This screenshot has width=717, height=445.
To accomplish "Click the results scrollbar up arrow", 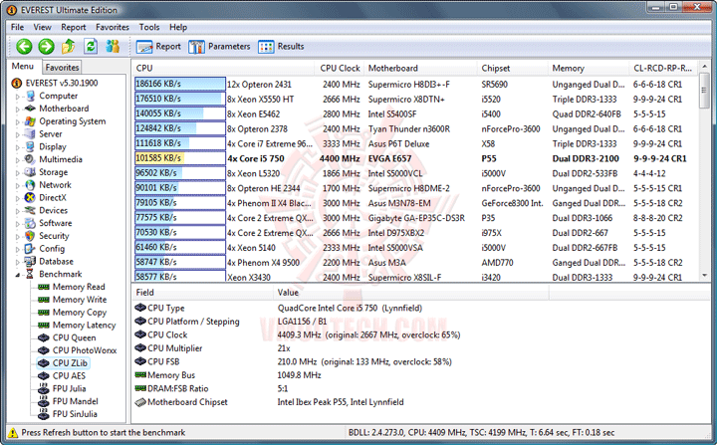I will coord(705,67).
